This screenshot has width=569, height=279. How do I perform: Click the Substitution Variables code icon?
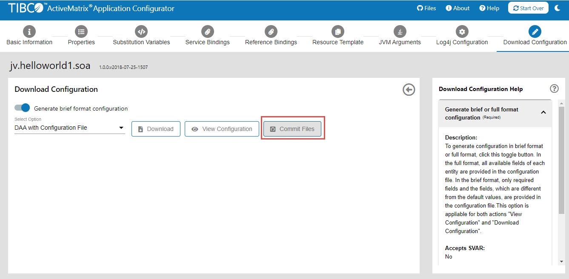coord(141,31)
